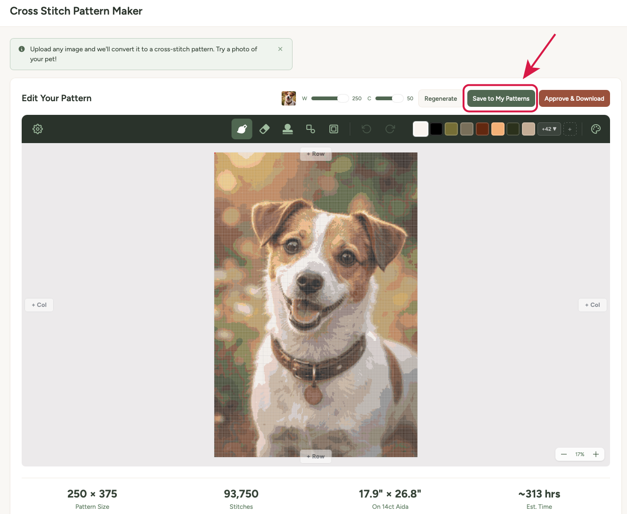The height and width of the screenshot is (514, 627).
Task: Undo the last pattern edit
Action: point(366,128)
